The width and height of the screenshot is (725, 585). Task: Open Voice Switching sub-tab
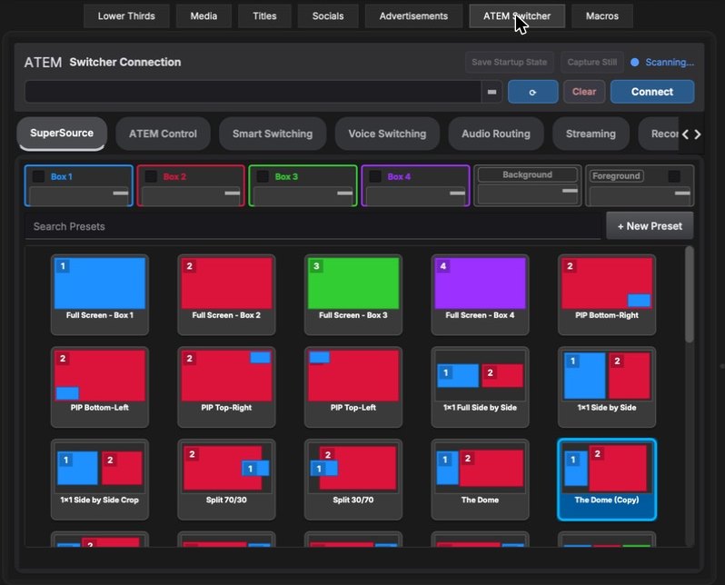click(387, 134)
